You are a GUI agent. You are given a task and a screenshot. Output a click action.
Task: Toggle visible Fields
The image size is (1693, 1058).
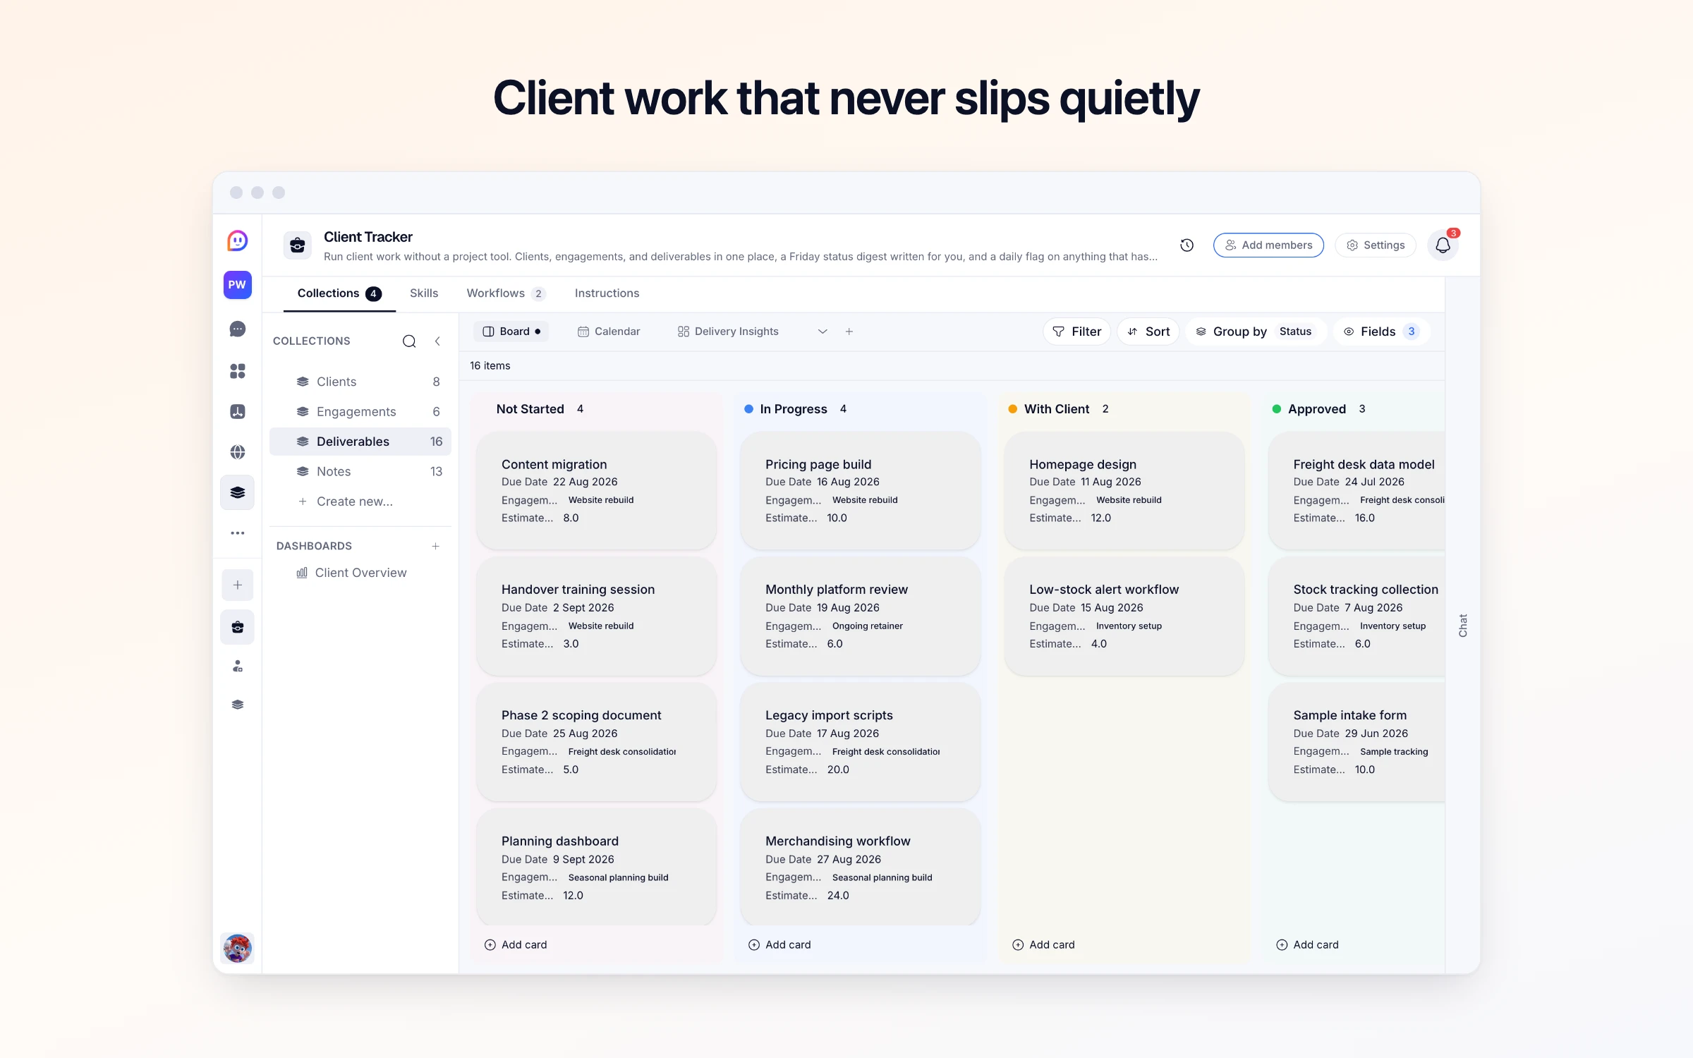tap(1382, 332)
